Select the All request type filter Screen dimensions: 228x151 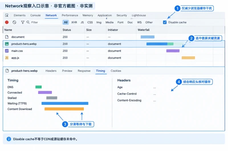66,22
